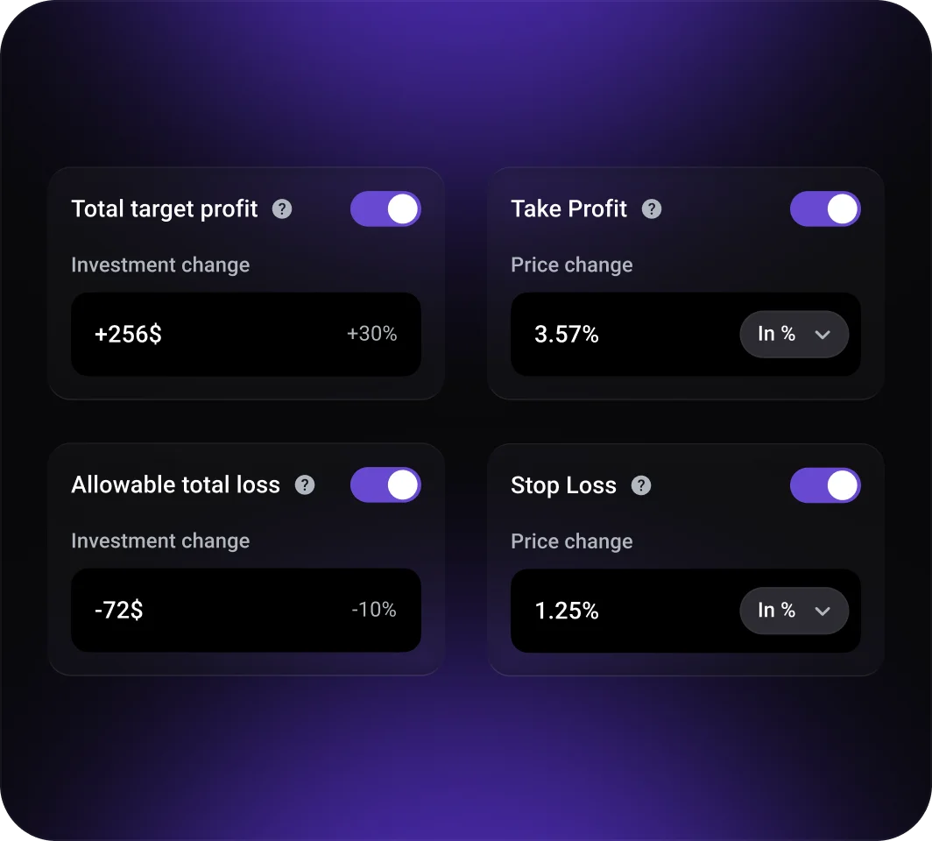Click the 3.57% price change value

(x=567, y=335)
